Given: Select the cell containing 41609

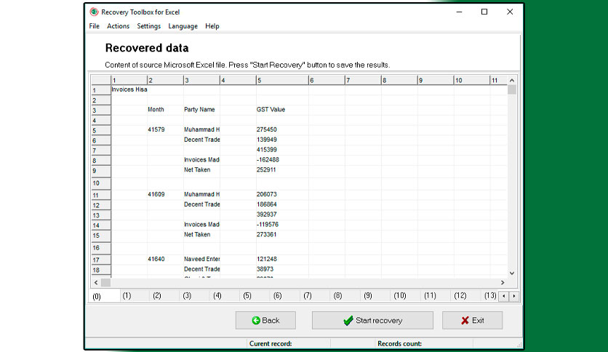Looking at the screenshot, I should (165, 195).
